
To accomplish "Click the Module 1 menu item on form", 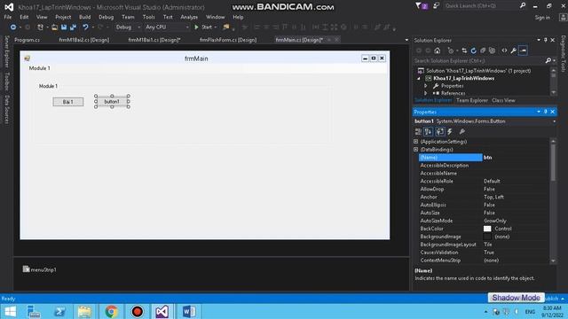I will point(40,68).
